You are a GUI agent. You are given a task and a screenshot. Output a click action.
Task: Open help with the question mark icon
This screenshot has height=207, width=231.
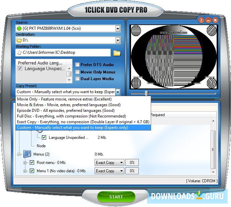201,20
